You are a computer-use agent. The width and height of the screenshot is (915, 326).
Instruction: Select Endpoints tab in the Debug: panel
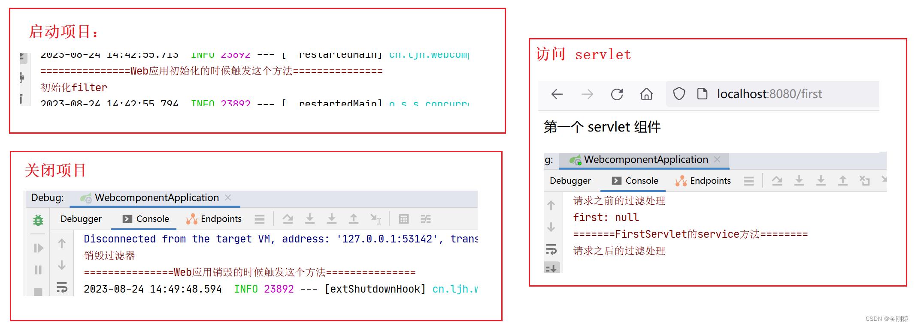coord(214,219)
